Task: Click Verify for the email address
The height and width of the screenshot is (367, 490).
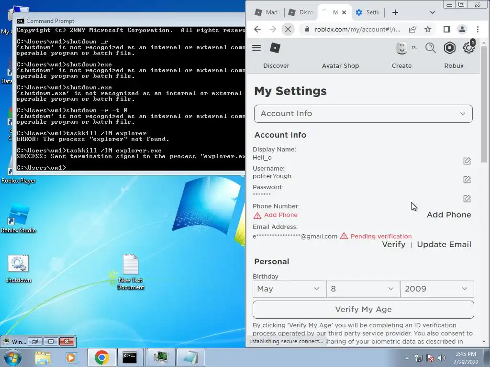Action: [x=393, y=244]
